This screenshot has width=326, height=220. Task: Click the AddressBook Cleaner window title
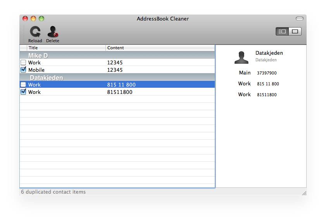(x=163, y=19)
